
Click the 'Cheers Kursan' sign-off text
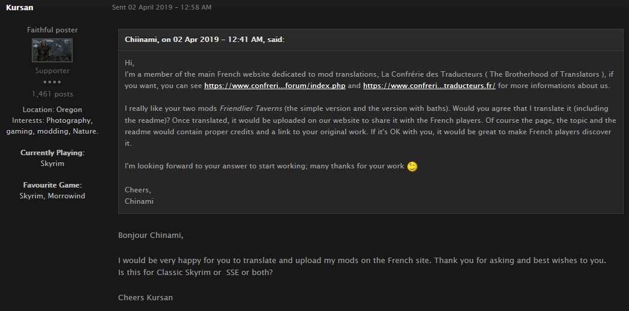146,298
